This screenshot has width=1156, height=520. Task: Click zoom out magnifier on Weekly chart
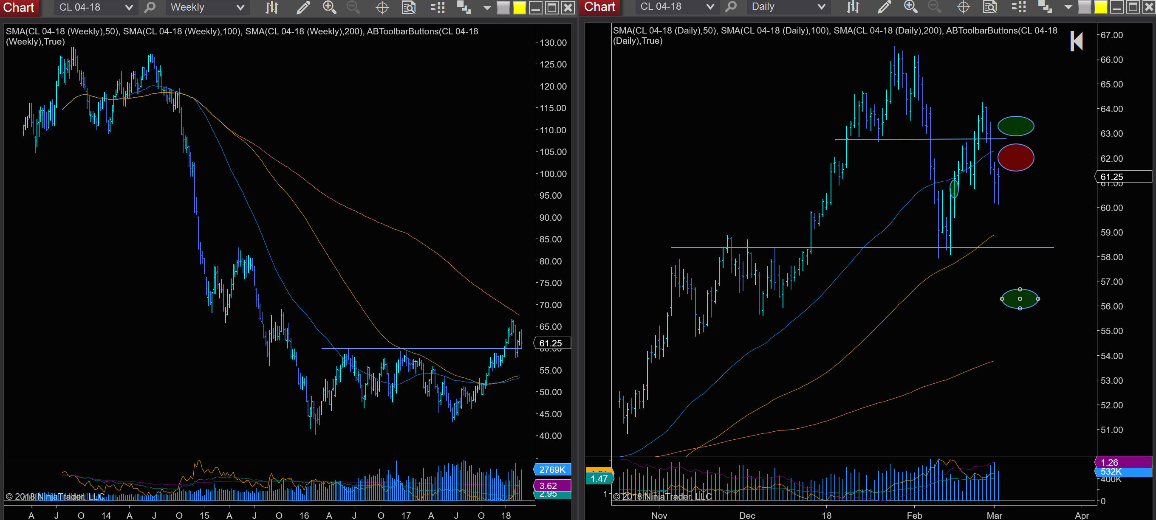click(x=353, y=7)
